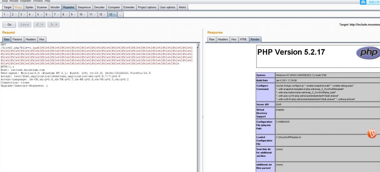Click the Cancel button

(24, 25)
